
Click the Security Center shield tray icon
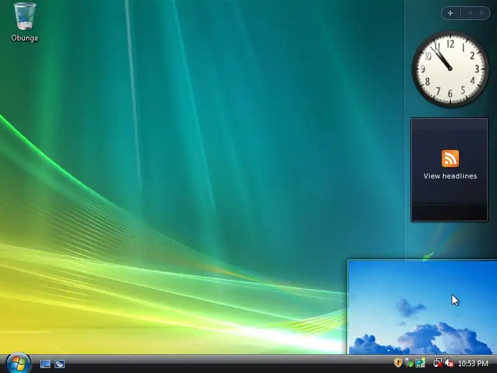pos(398,362)
